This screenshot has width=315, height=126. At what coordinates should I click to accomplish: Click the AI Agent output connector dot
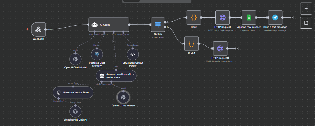(x=129, y=25)
